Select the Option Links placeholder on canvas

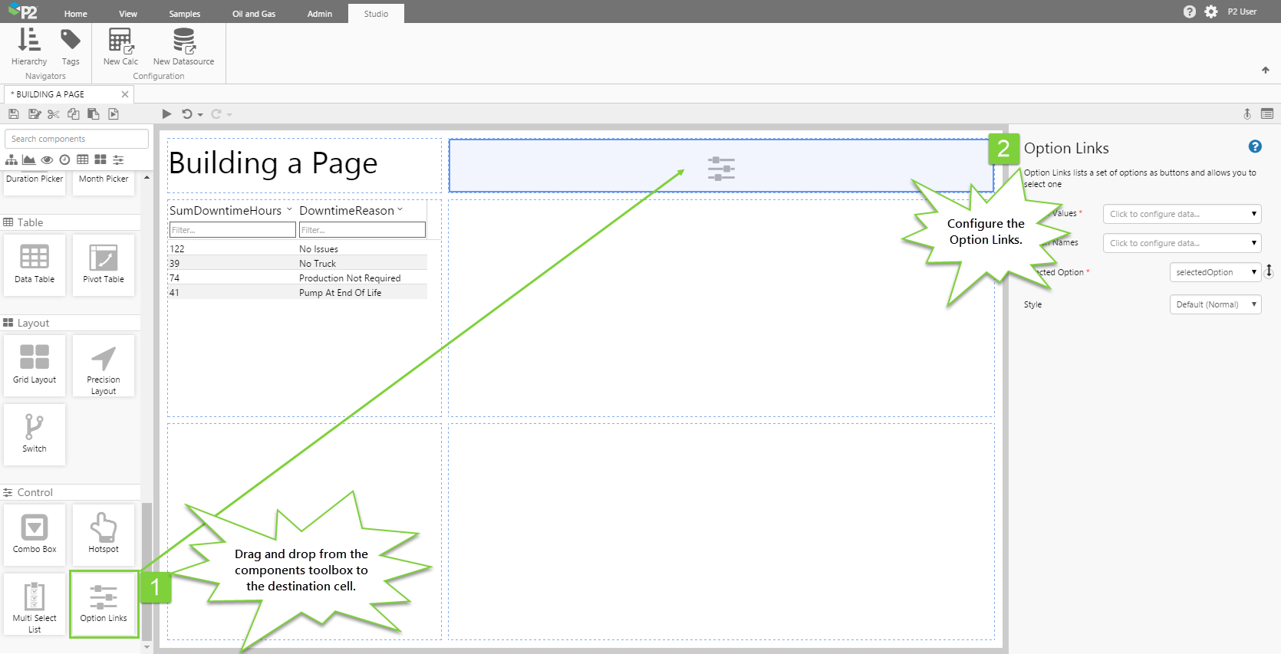721,166
